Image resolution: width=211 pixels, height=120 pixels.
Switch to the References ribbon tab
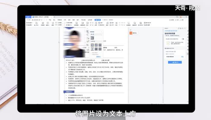(65, 20)
